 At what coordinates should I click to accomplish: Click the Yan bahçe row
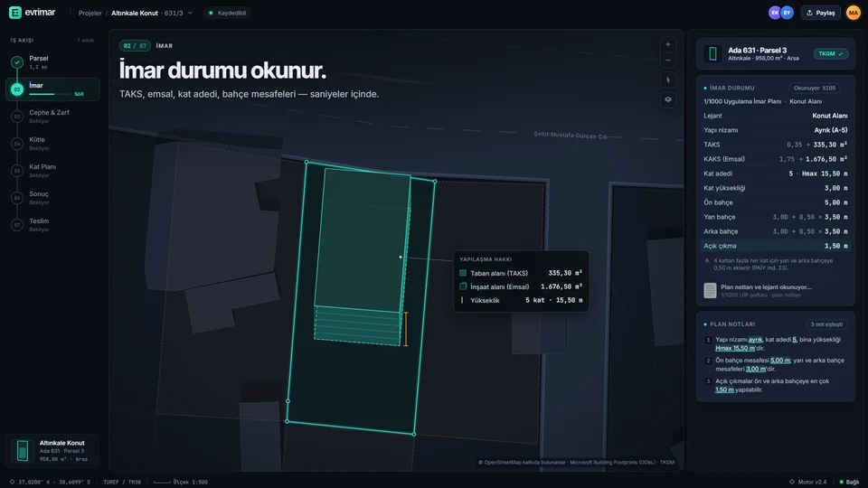pyautogui.click(x=775, y=217)
